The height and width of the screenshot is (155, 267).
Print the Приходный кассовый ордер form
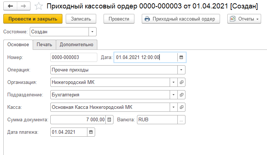coord(181,19)
